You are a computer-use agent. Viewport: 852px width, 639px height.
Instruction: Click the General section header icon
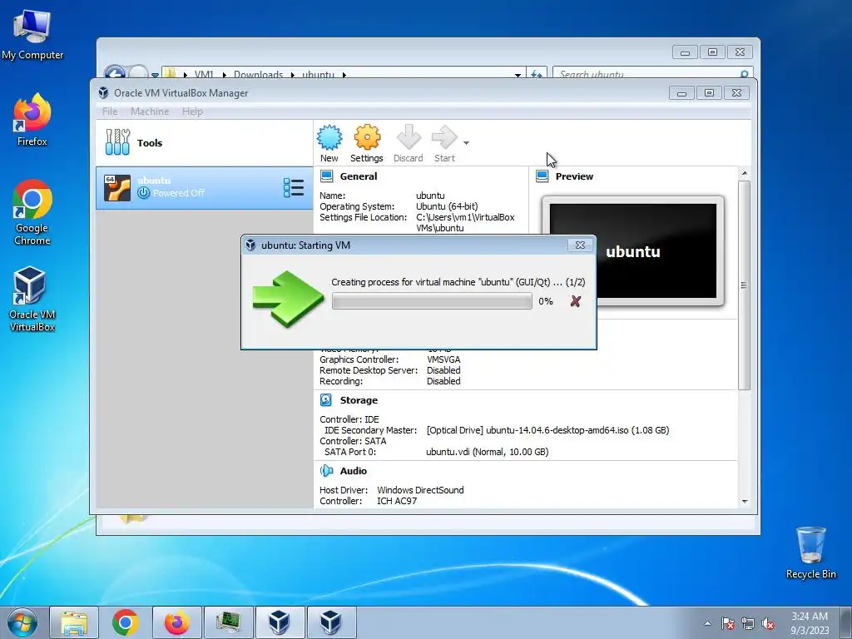(x=326, y=176)
